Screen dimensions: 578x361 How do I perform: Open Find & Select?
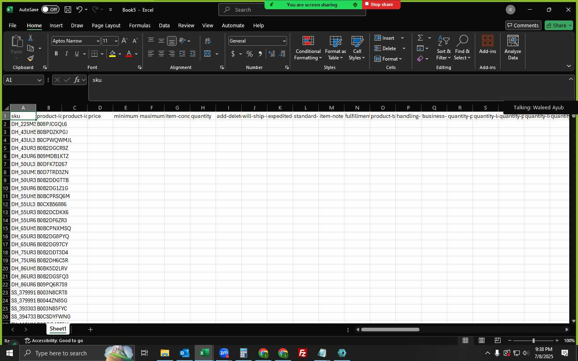[x=462, y=48]
